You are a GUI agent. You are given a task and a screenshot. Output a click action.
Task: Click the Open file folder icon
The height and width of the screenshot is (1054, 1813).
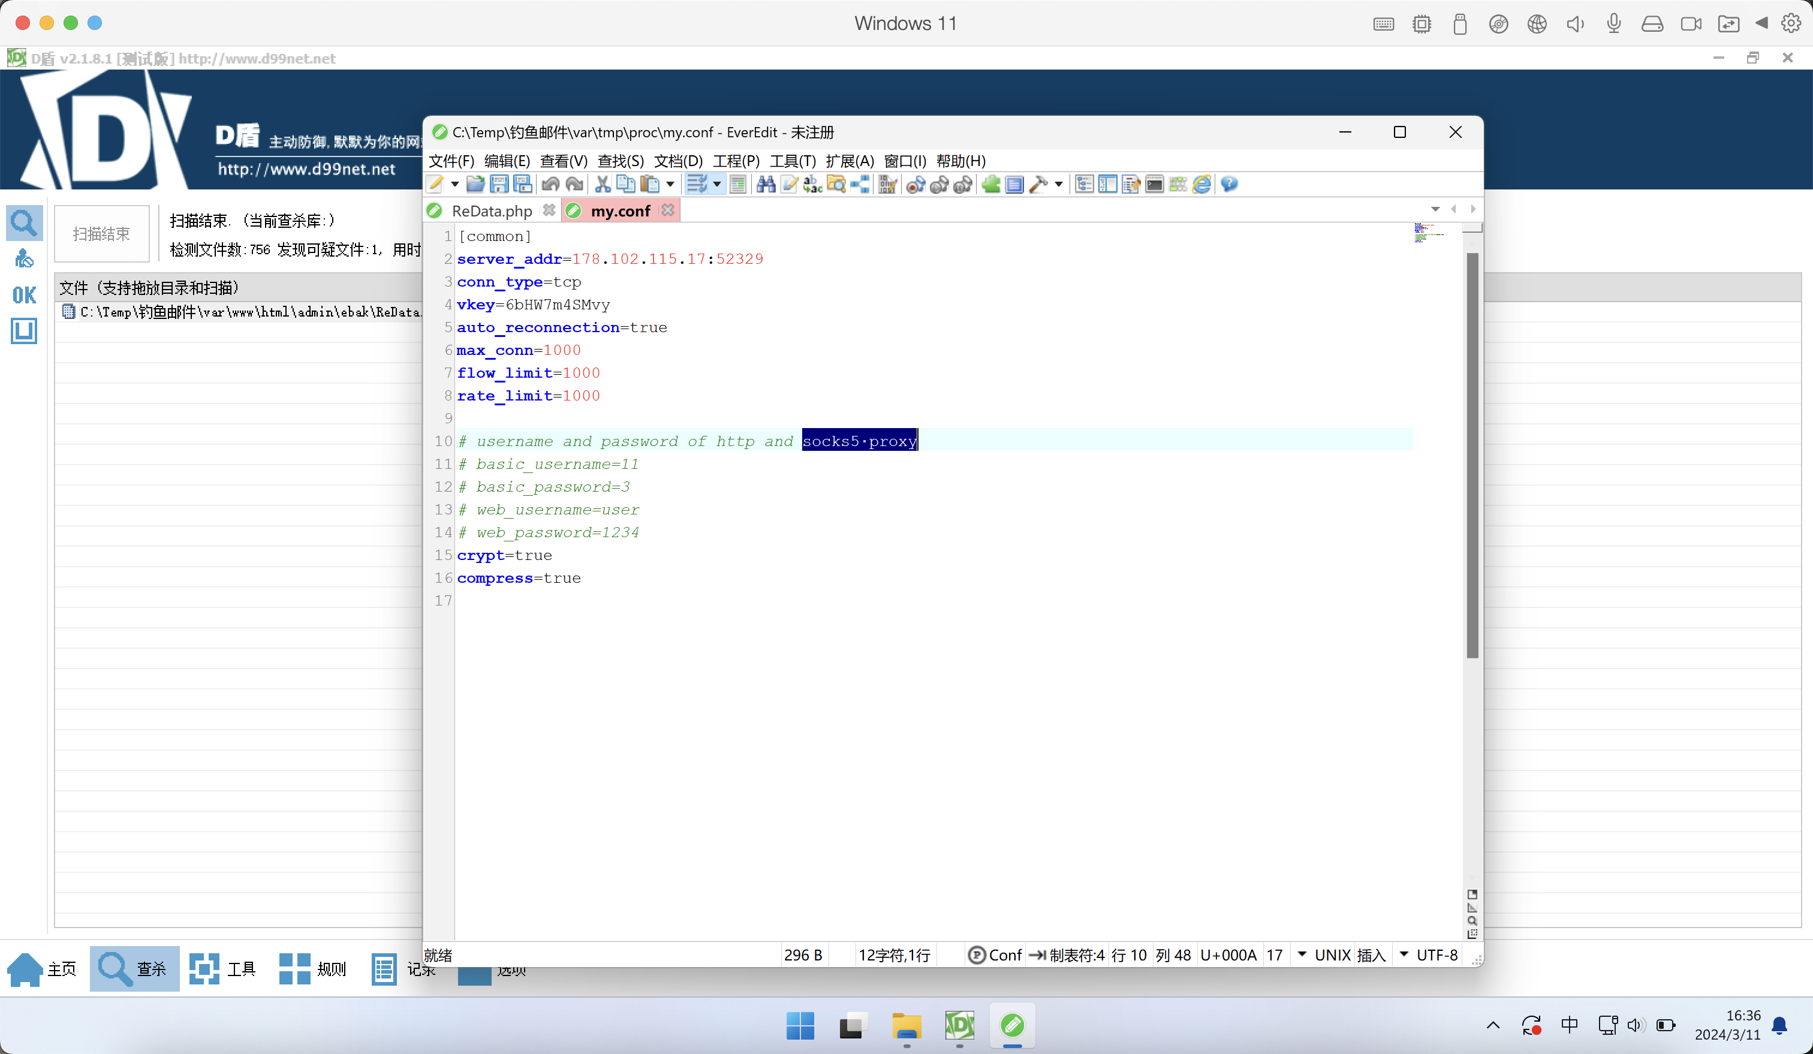click(475, 184)
